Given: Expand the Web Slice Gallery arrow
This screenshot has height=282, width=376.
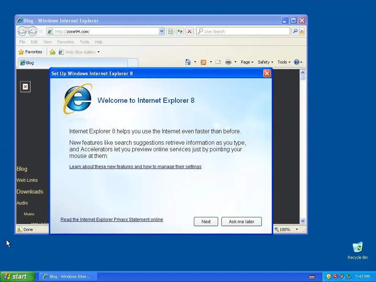Looking at the screenshot, I should tap(98, 52).
